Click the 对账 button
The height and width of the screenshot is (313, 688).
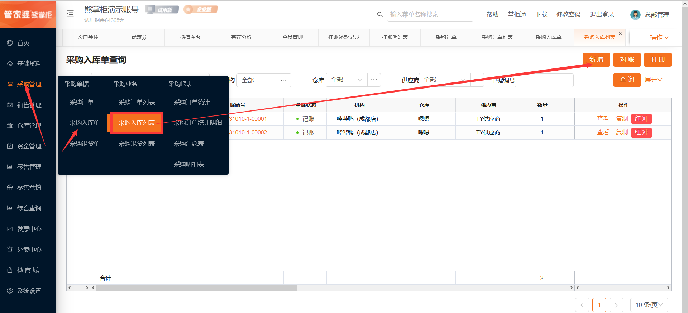coord(627,60)
